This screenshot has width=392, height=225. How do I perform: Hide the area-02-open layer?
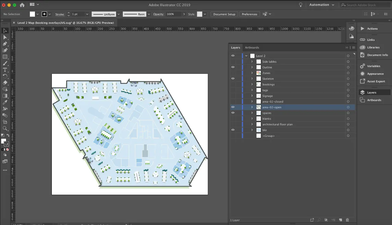(233, 107)
